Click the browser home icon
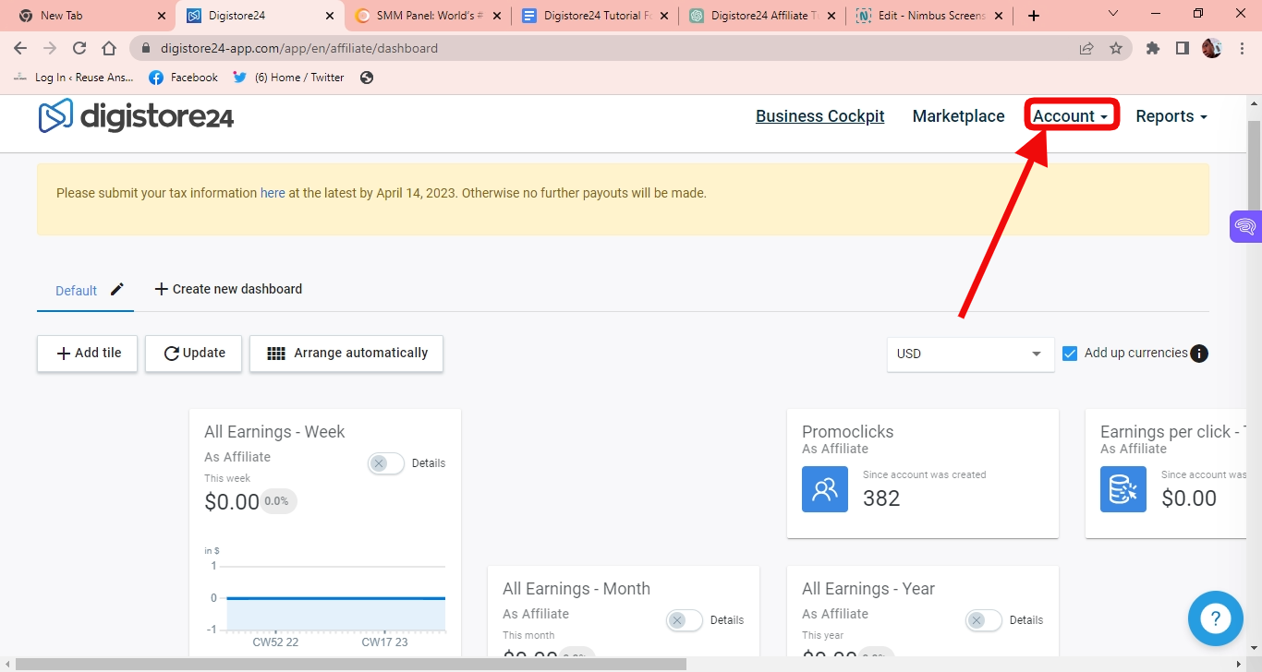The width and height of the screenshot is (1262, 672). tap(109, 48)
